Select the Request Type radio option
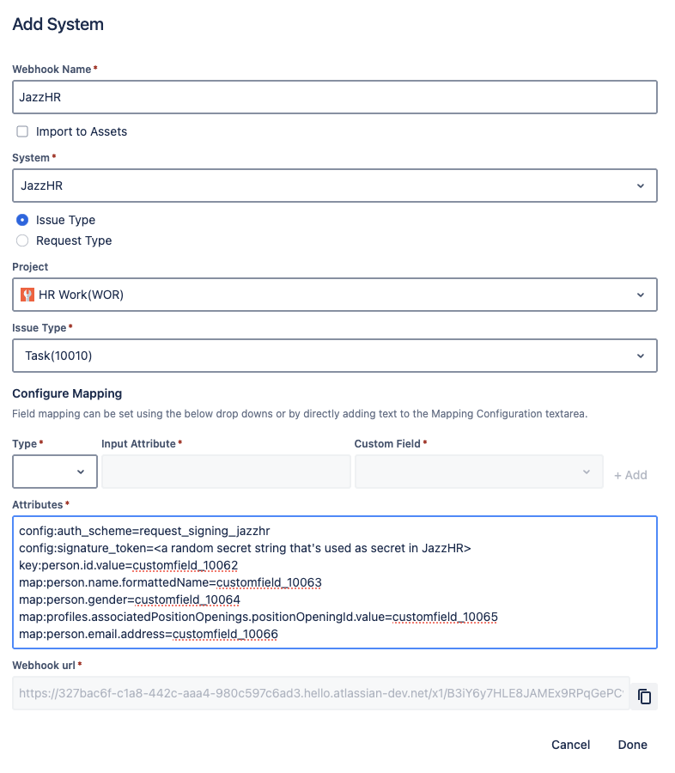The height and width of the screenshot is (773, 675). pyautogui.click(x=23, y=240)
